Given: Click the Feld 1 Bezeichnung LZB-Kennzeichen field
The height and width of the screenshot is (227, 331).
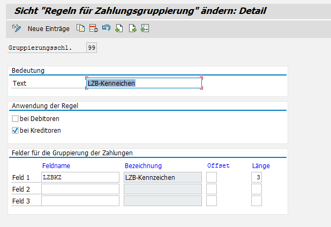Looking at the screenshot, I should coord(162,177).
